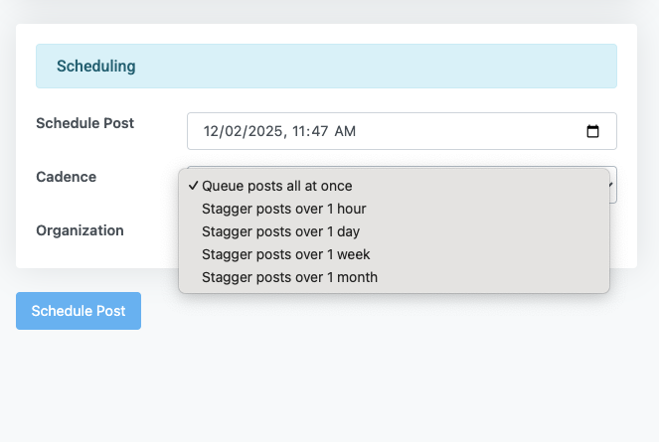Toggle the AM period segment
Viewport: 659px width, 442px height.
[x=345, y=131]
